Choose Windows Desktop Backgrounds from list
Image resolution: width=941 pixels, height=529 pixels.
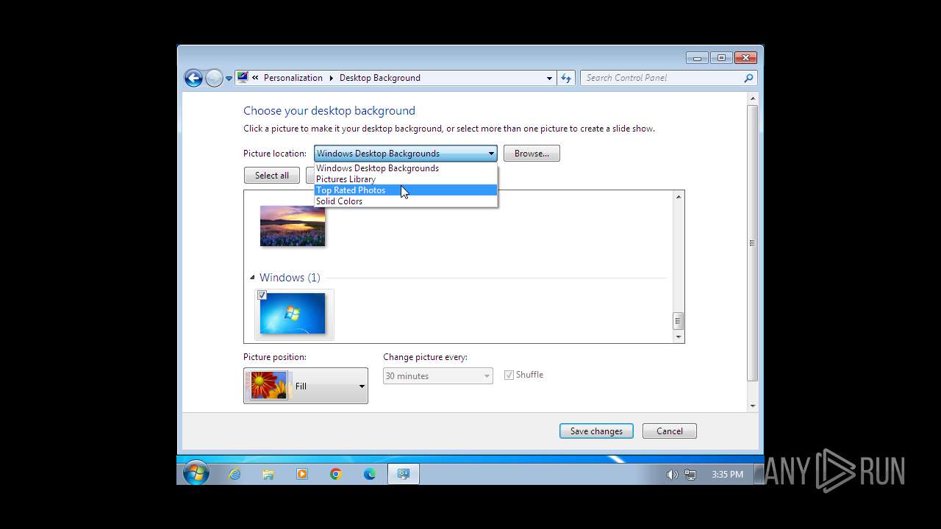click(x=406, y=168)
